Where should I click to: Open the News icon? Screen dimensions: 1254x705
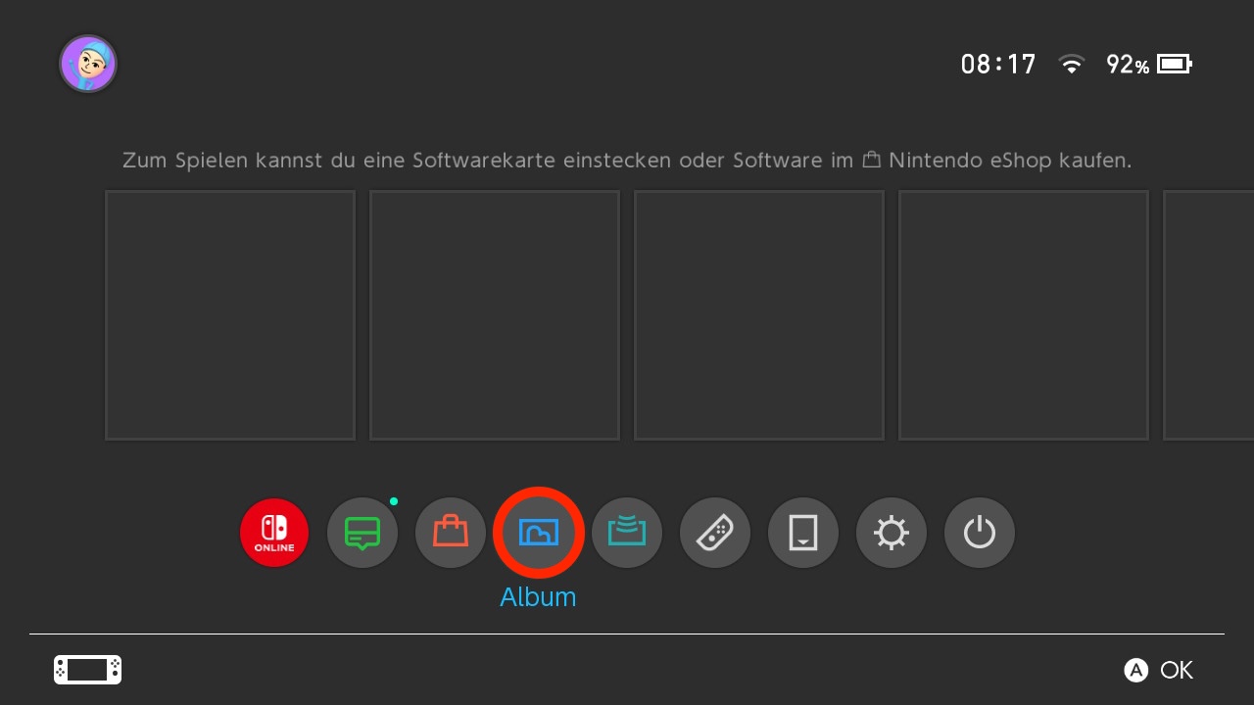362,534
